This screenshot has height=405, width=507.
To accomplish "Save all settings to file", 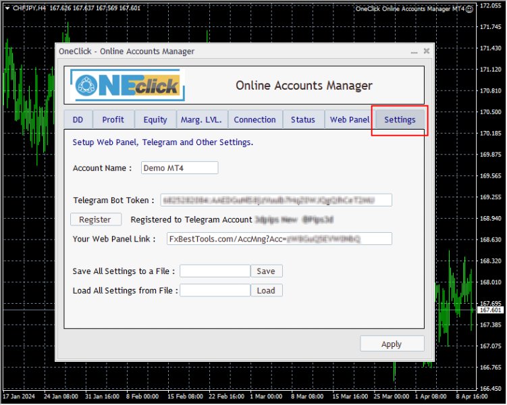I will pos(267,271).
